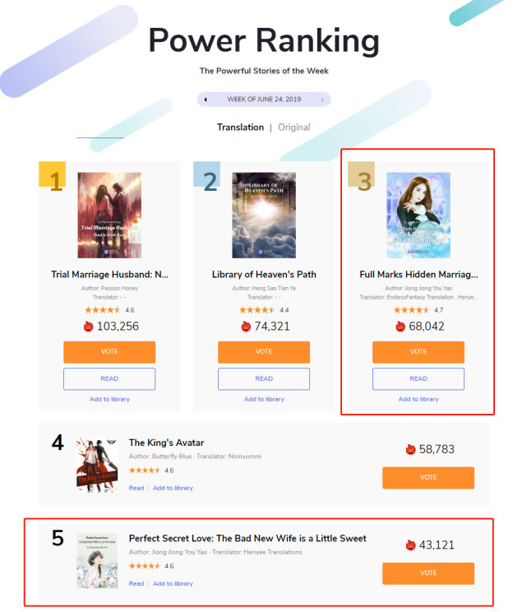Image resolution: width=527 pixels, height=612 pixels.
Task: Open Library of Heaven's Path cover image
Action: point(264,215)
